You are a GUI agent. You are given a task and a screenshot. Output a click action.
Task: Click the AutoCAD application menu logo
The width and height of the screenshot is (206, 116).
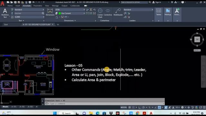pyautogui.click(x=2, y=3)
